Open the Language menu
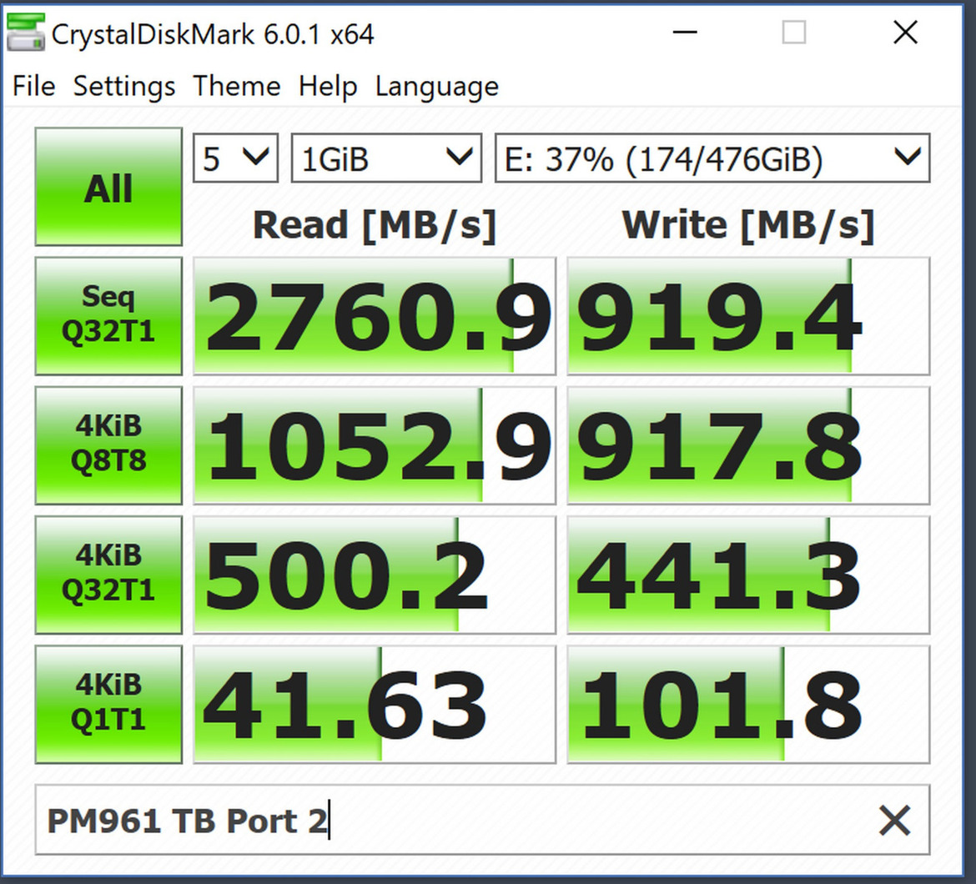976x884 pixels. pyautogui.click(x=436, y=87)
